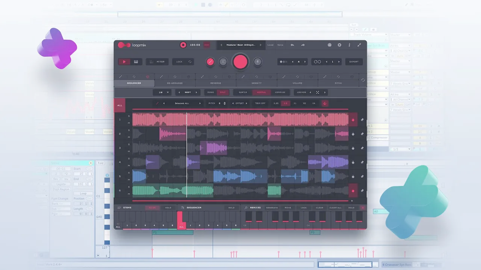Click the EXPORT button
This screenshot has width=481, height=270.
354,62
